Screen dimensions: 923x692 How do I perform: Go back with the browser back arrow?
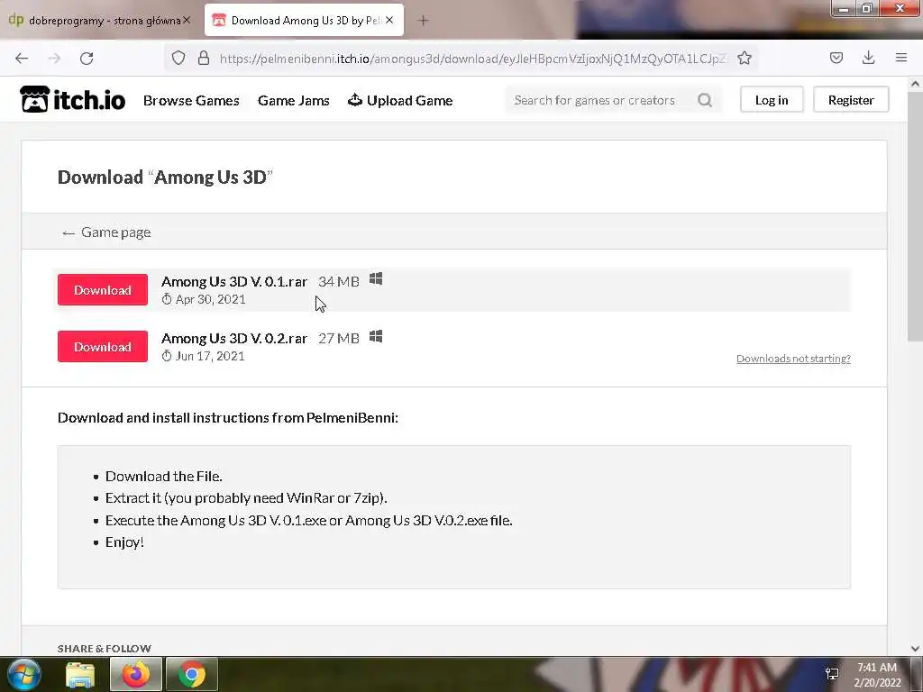pos(22,59)
